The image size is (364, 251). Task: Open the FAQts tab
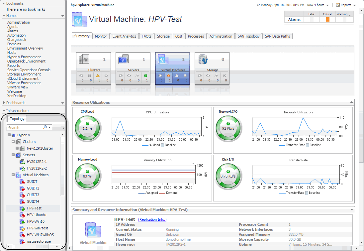pos(147,36)
